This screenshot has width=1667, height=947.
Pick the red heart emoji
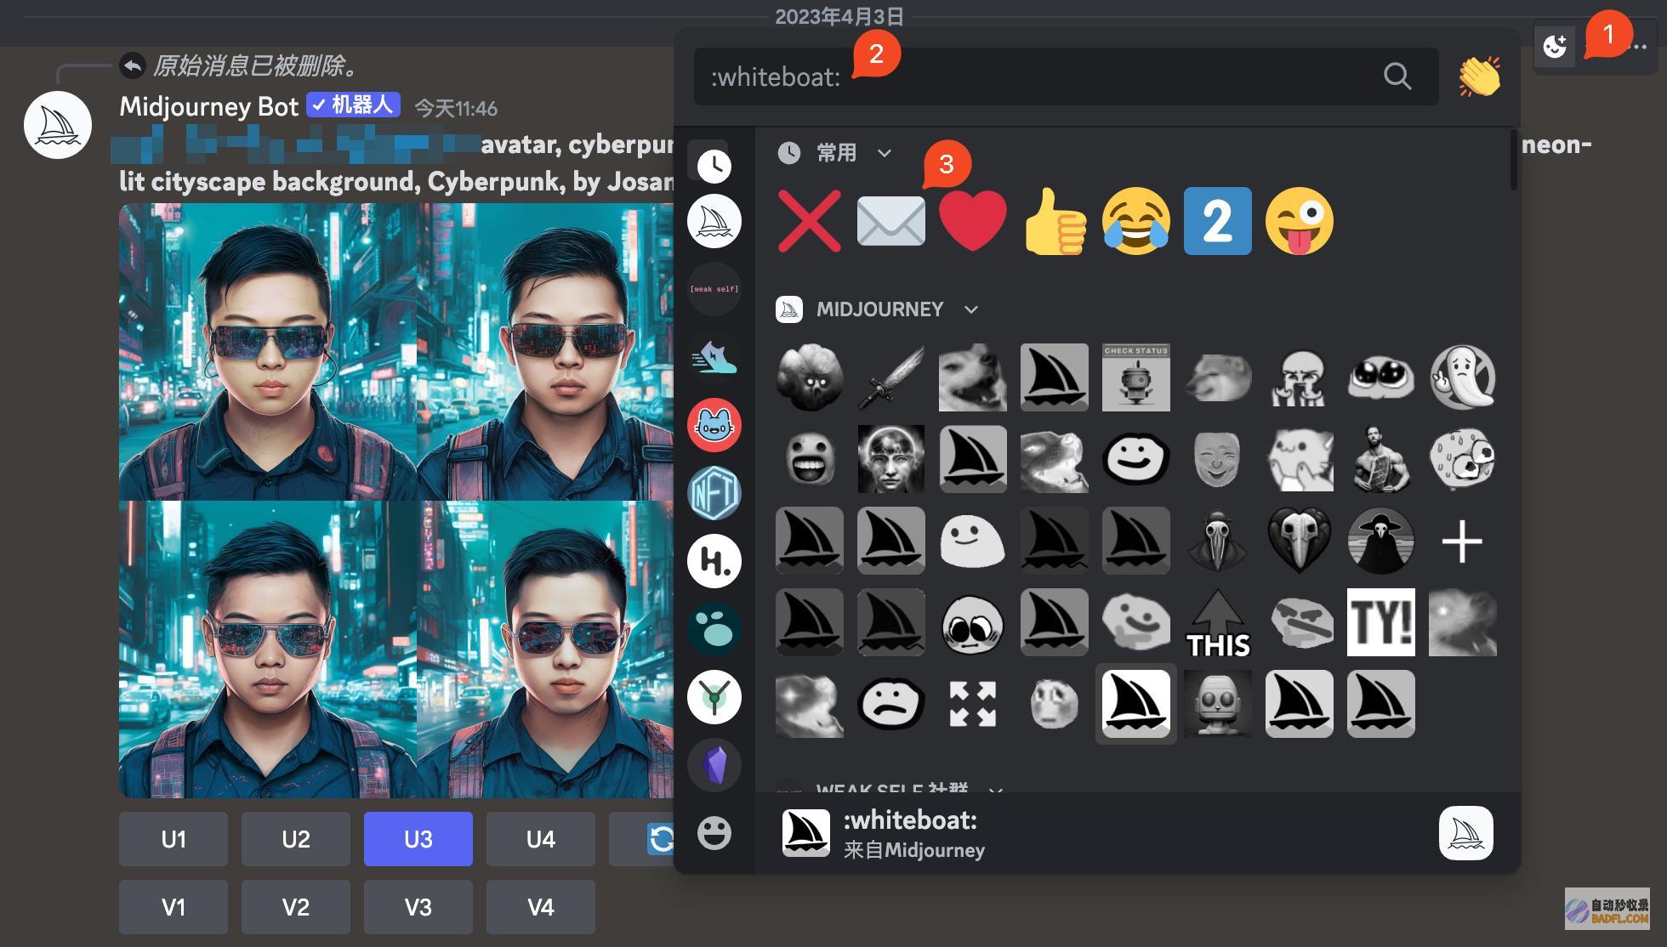coord(972,222)
